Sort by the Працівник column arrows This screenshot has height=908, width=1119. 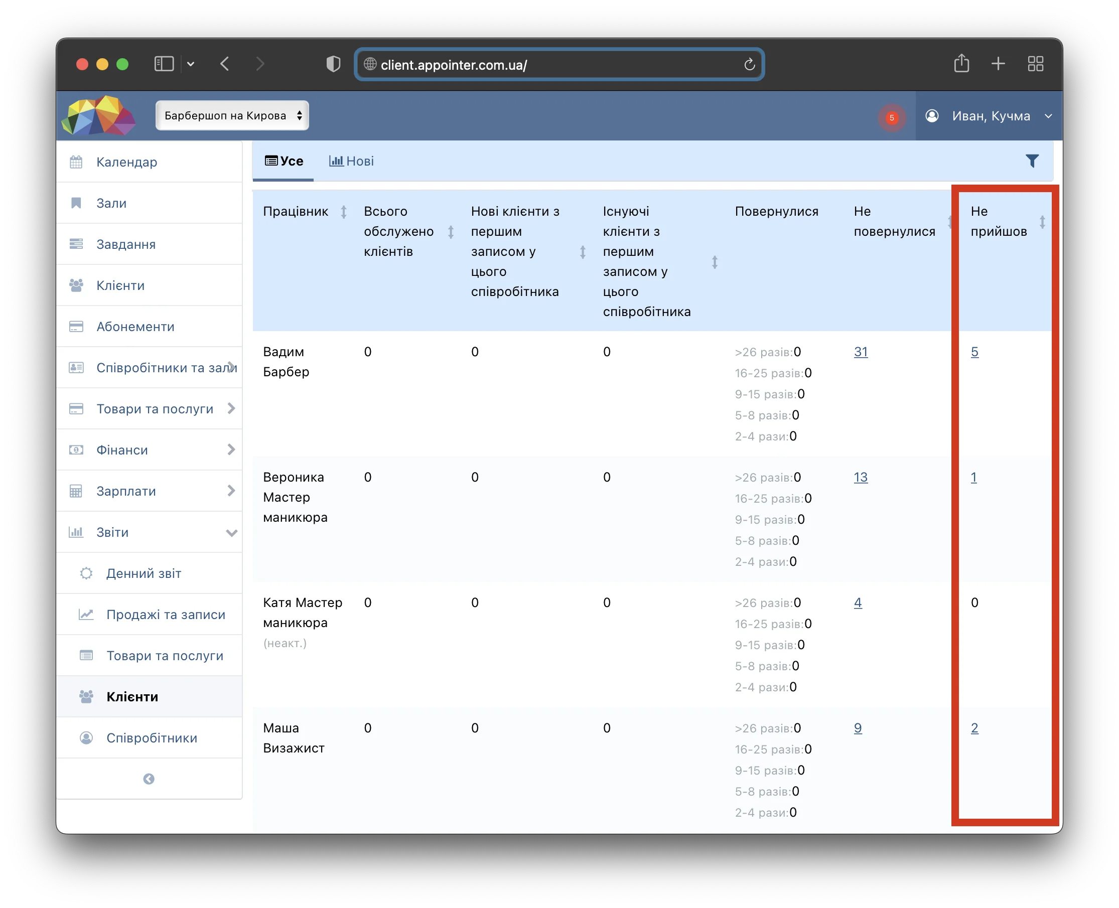(x=344, y=212)
